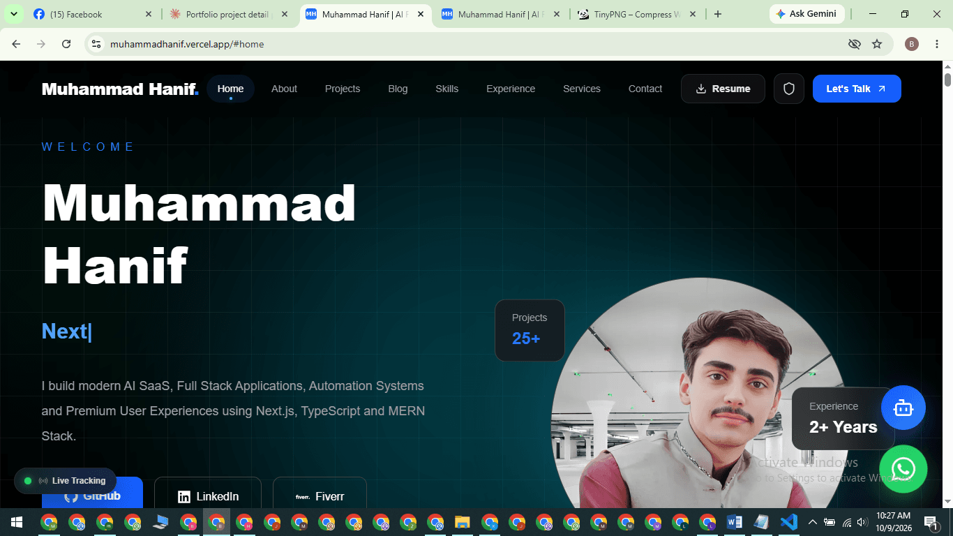Open the Services nav item
This screenshot has height=536, width=953.
click(582, 89)
